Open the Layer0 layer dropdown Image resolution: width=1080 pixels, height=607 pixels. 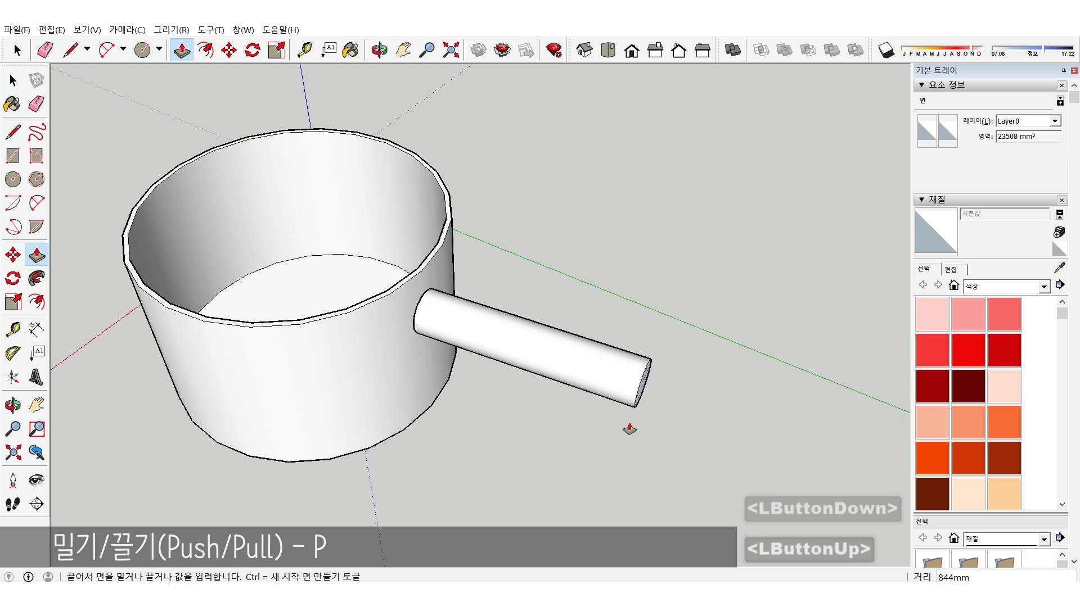[1055, 121]
